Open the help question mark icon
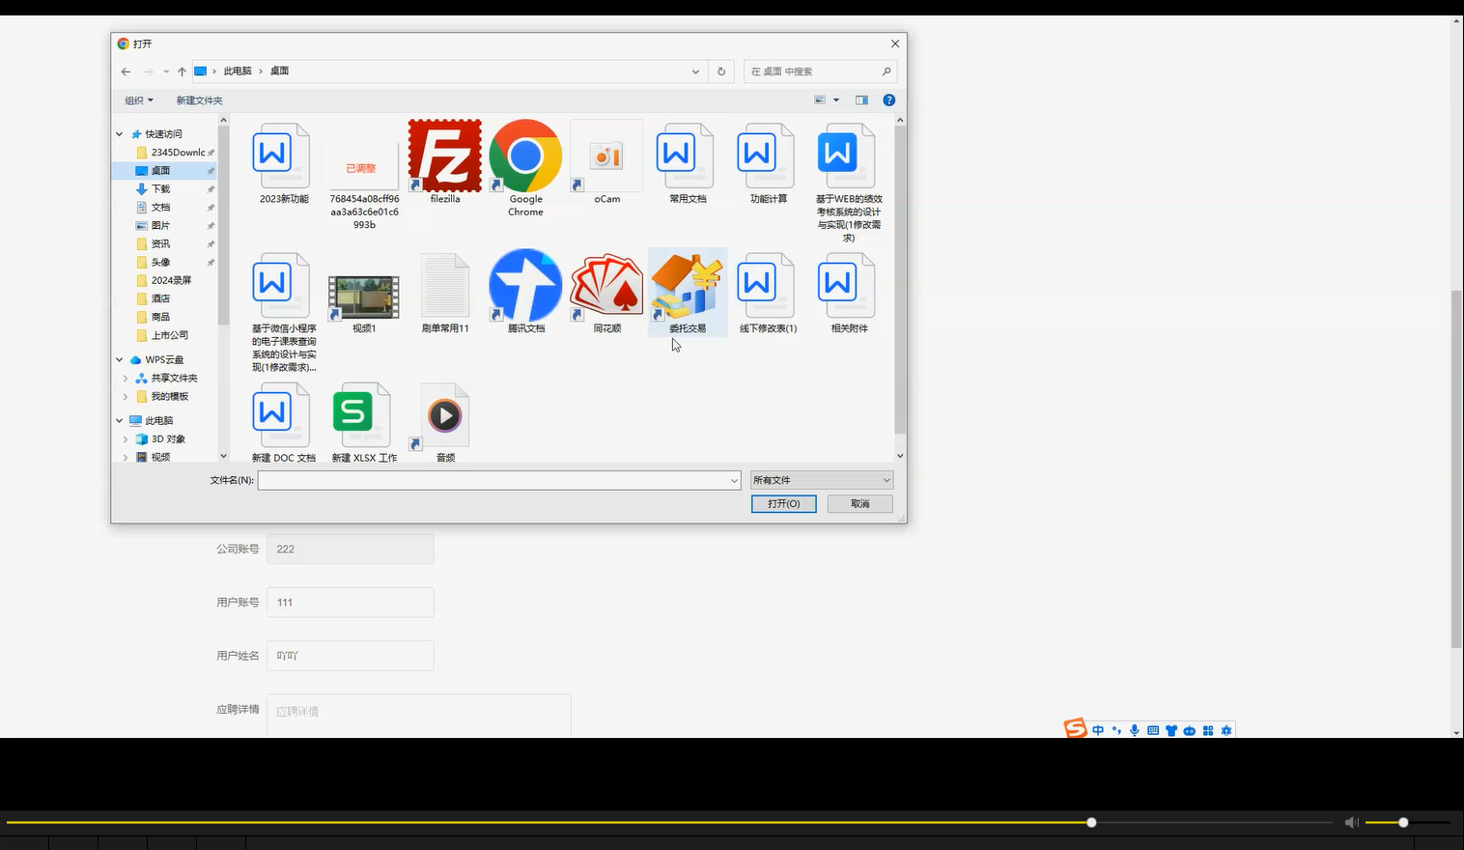This screenshot has height=850, width=1464. [889, 100]
